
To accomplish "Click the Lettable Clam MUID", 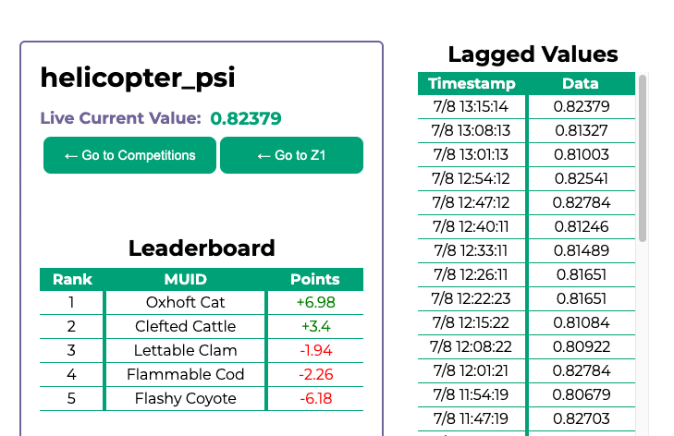I will pyautogui.click(x=185, y=350).
